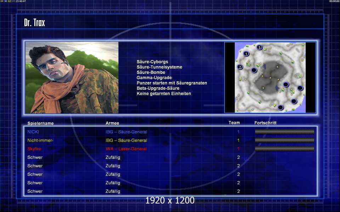The height and width of the screenshot is (212, 340).
Task: Click the elapsed timer in top-right corner
Action: tap(334, 1)
